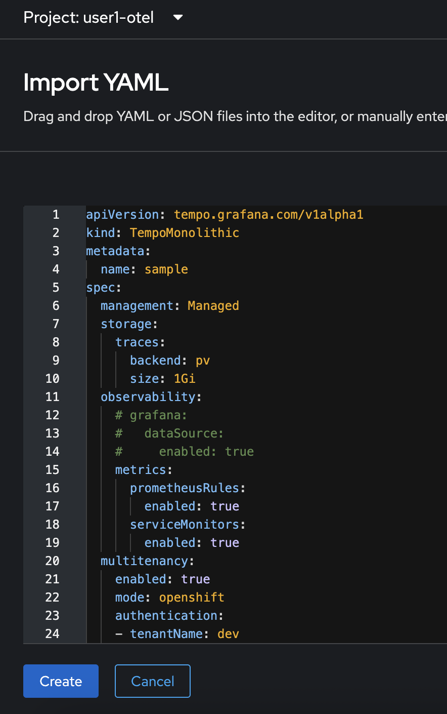
Task: Click the serviceMonitors key
Action: [185, 525]
